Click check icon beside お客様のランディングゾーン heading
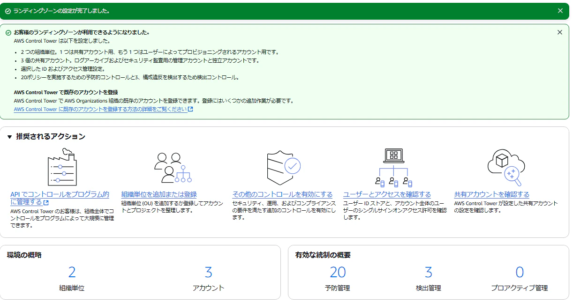This screenshot has width=573, height=303. click(x=8, y=33)
